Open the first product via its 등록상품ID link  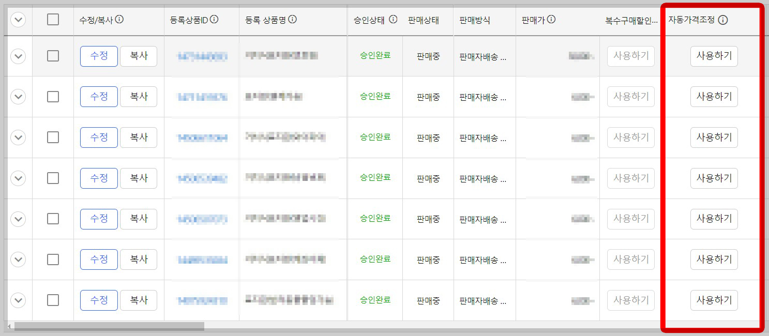click(x=201, y=56)
